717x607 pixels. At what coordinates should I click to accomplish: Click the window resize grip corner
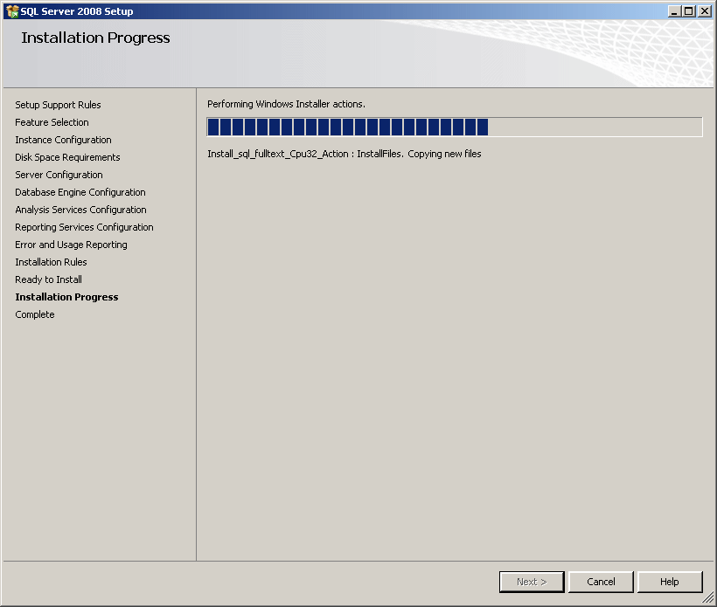click(x=708, y=598)
